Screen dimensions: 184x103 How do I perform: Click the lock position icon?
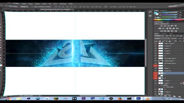click(x=166, y=41)
